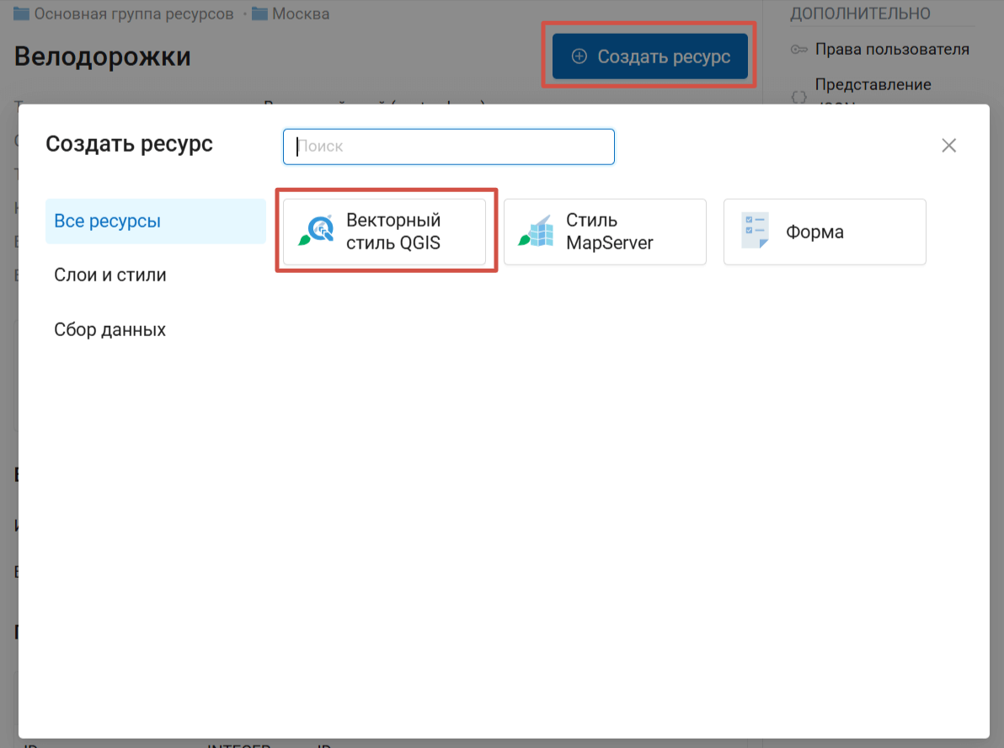1004x748 pixels.
Task: Close the Создать ресурс dialog
Action: pos(948,146)
